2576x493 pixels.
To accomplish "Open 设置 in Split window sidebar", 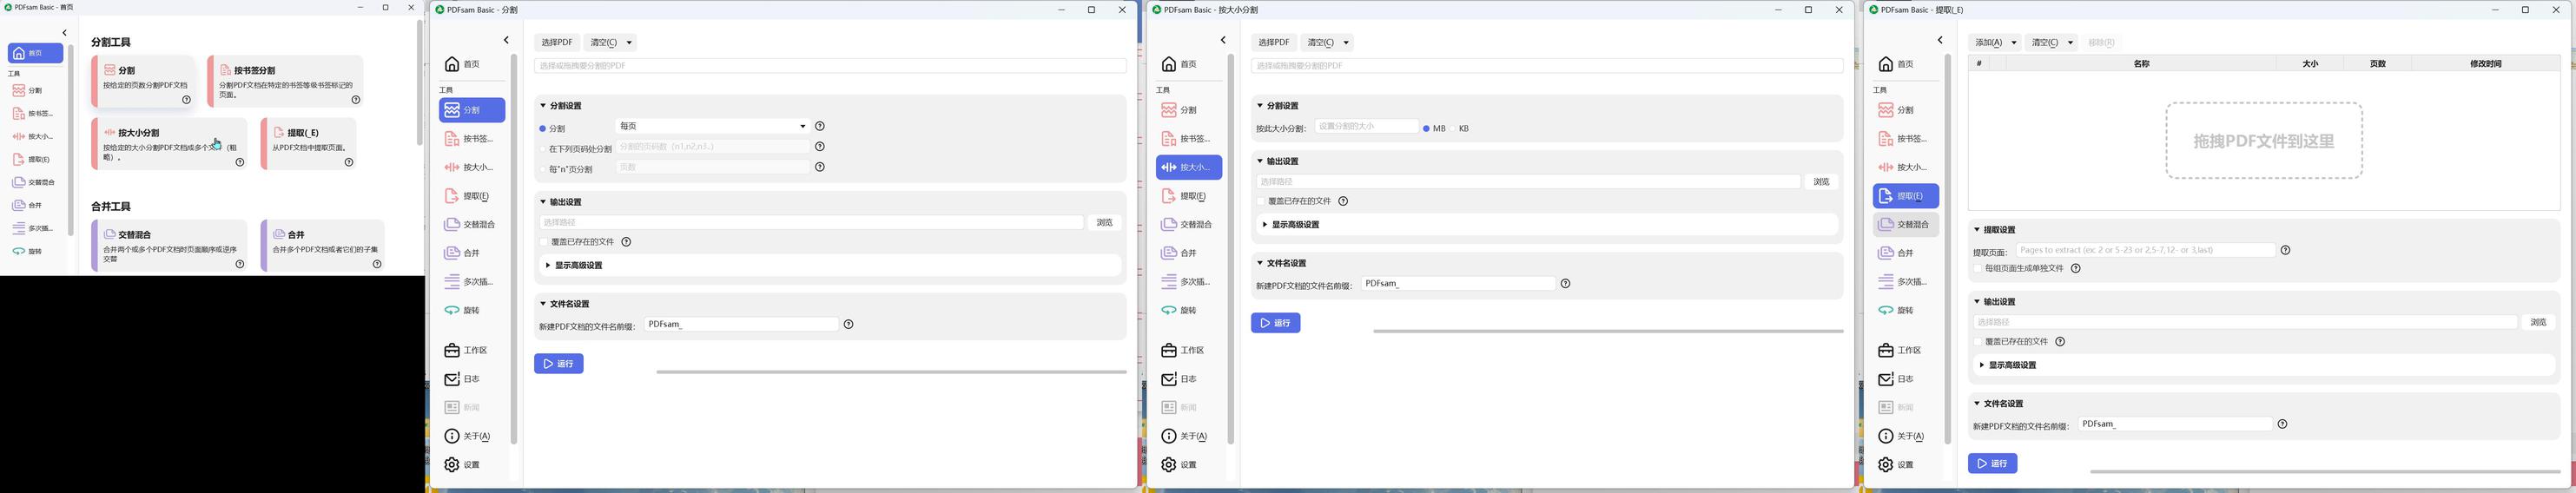I will 472,465.
